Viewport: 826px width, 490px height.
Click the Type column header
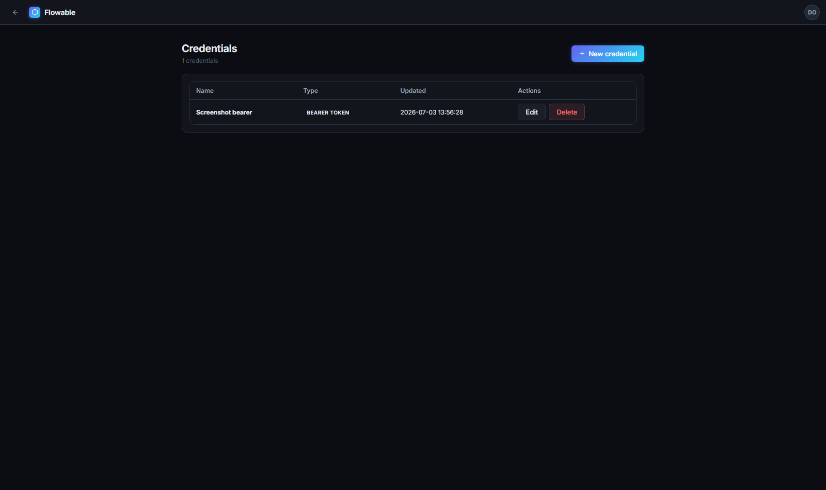(311, 91)
